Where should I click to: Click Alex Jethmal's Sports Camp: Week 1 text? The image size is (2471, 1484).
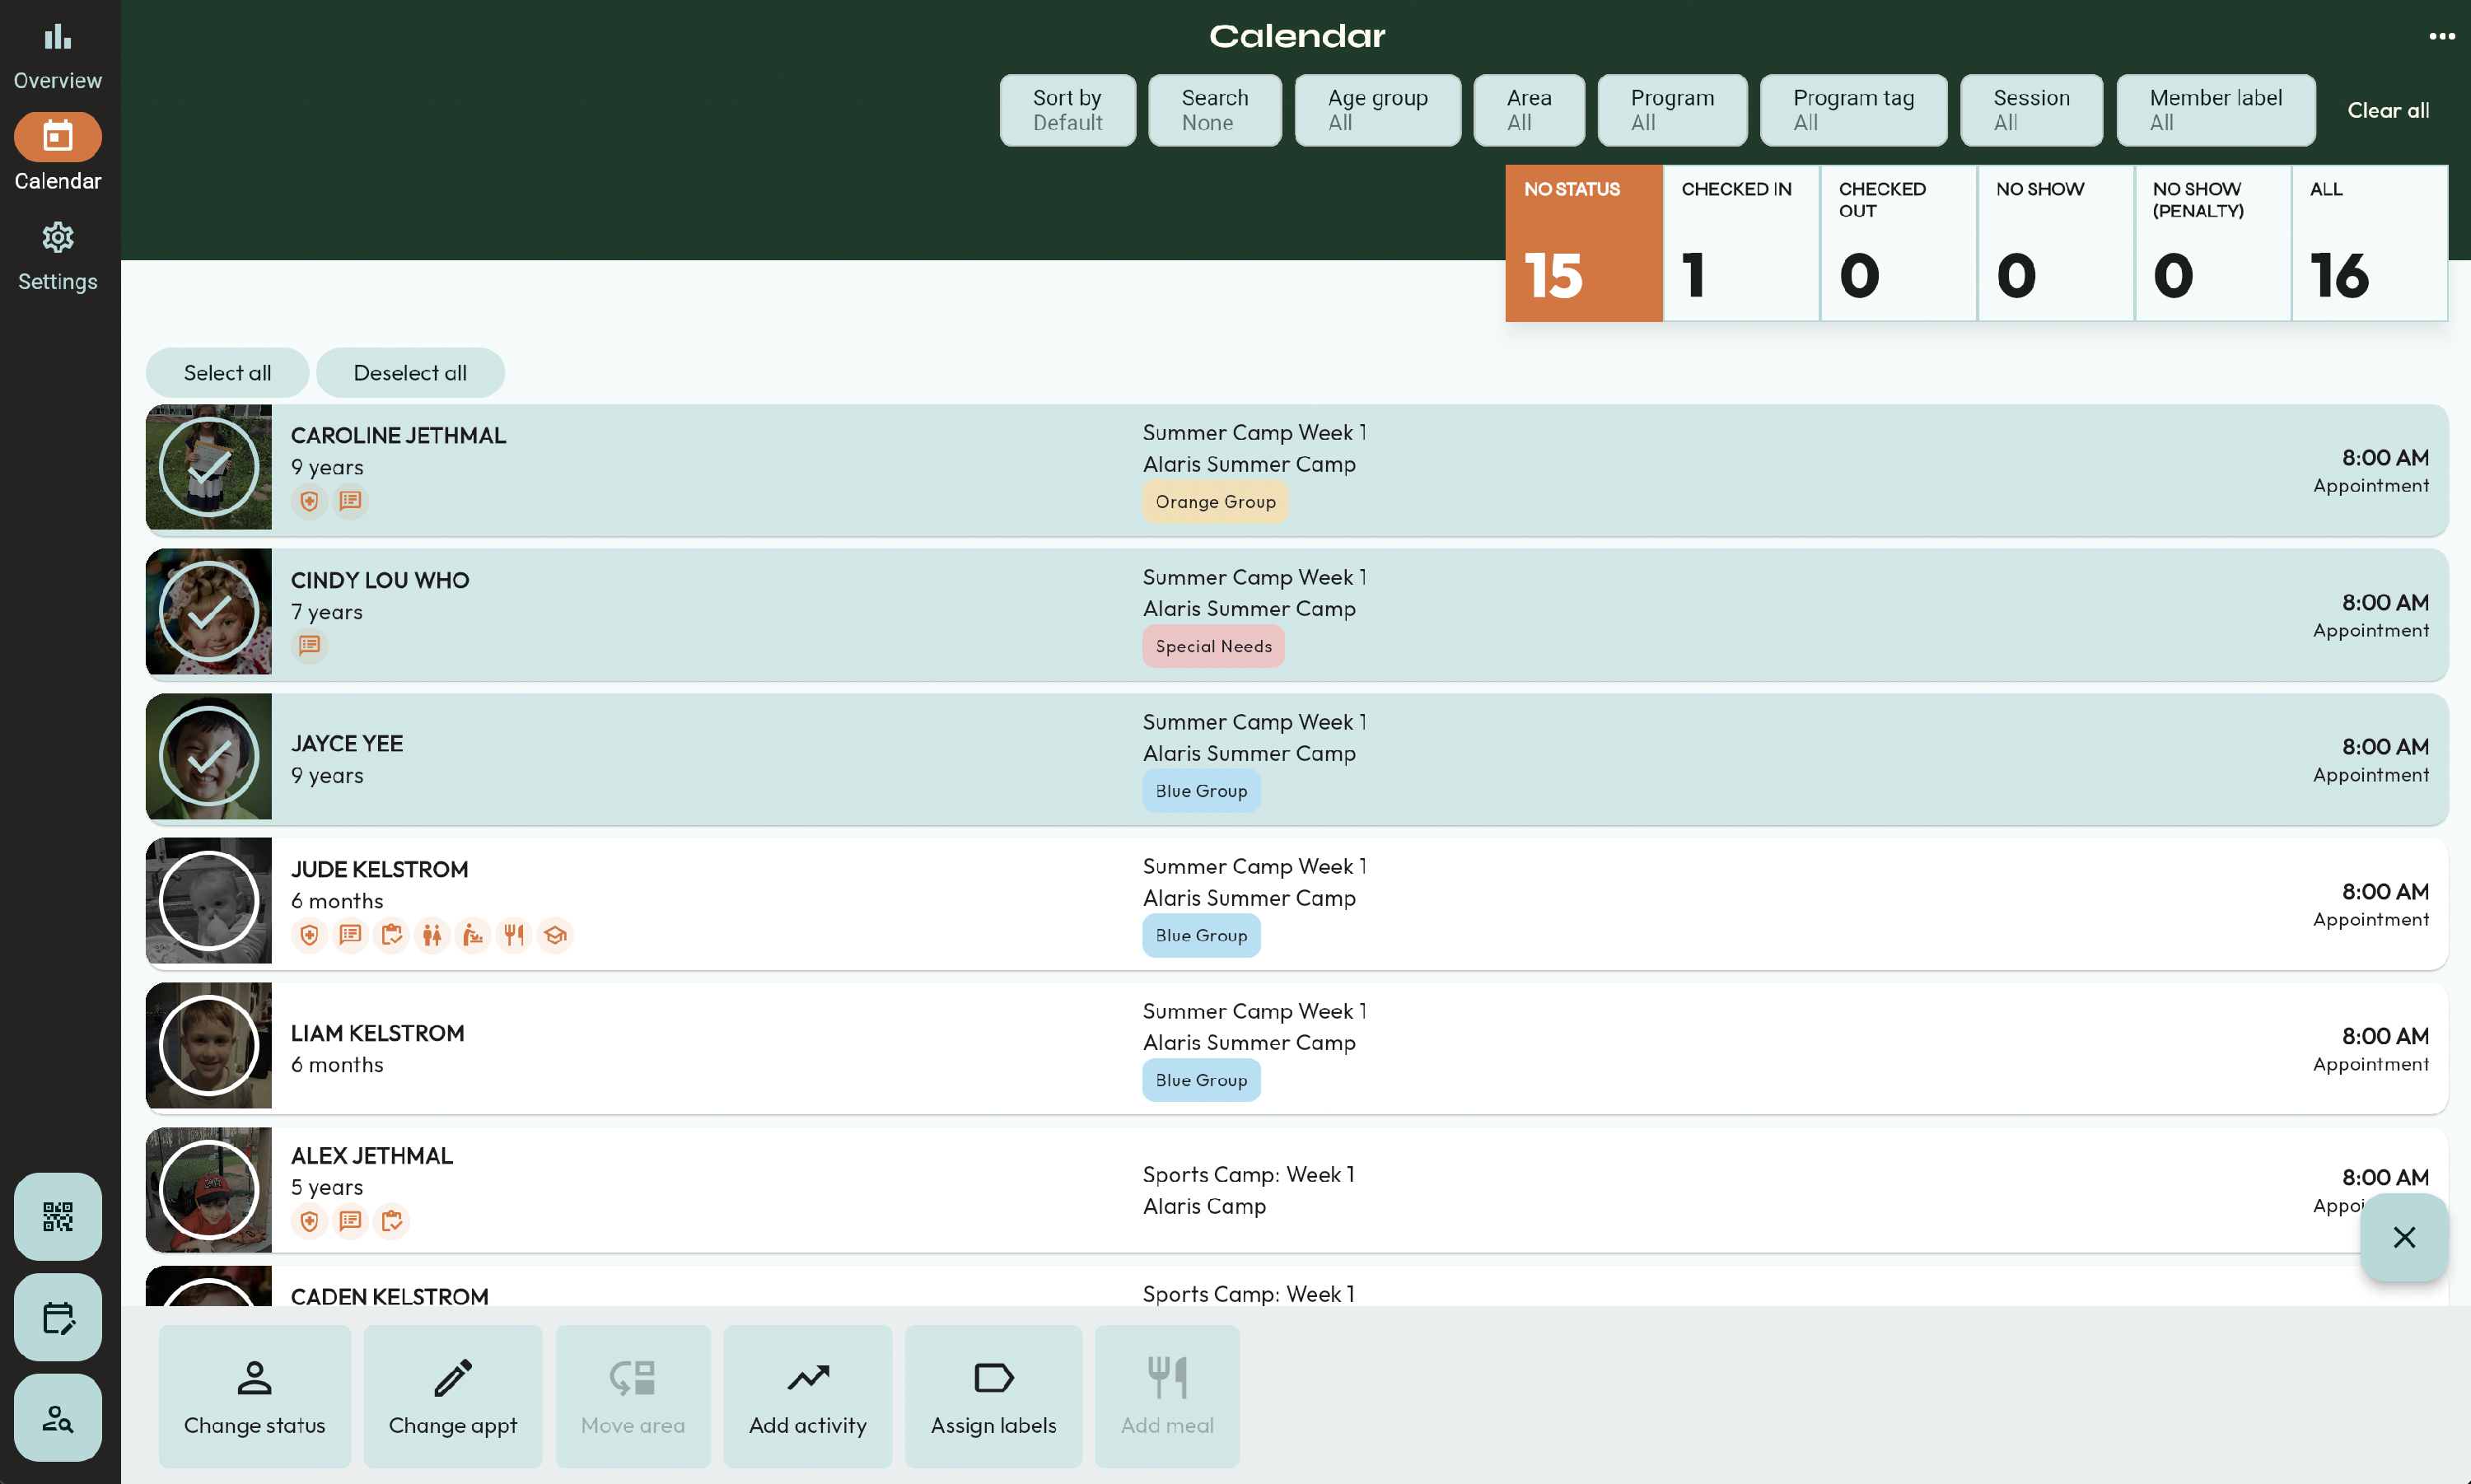(1248, 1175)
